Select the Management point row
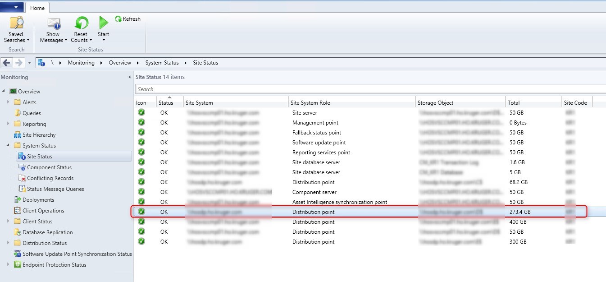606x282 pixels. (x=370, y=123)
